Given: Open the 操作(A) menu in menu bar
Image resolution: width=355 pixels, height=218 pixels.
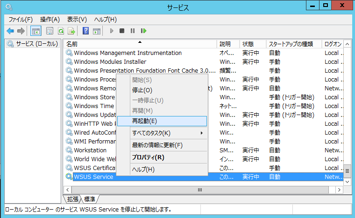Looking at the screenshot, I should point(50,20).
